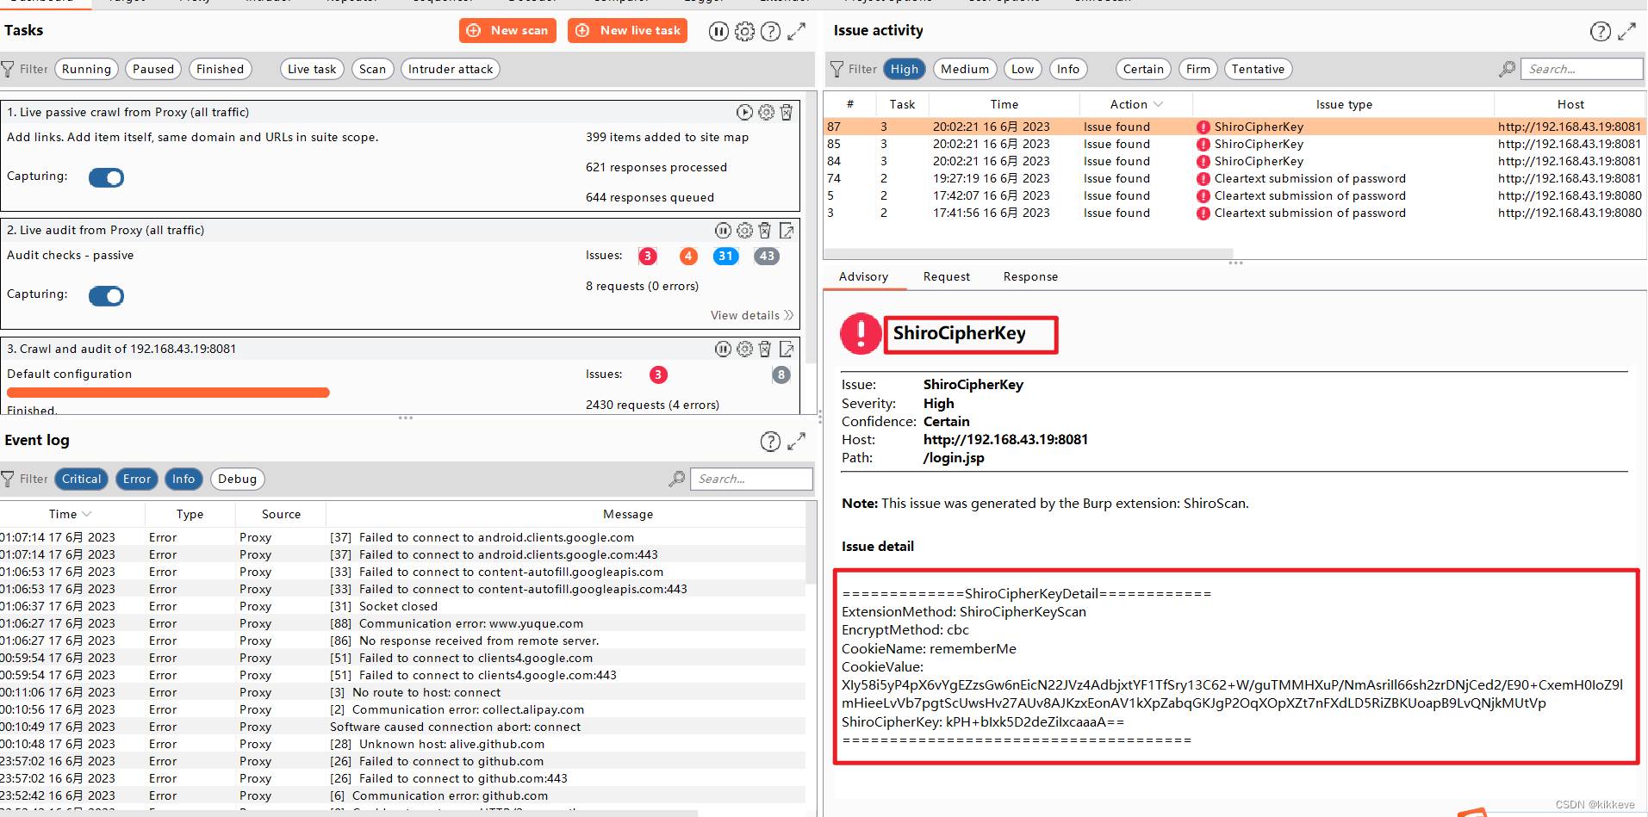Filter tasks by Intruder attack
Viewport: 1648px width, 817px height.
451,69
